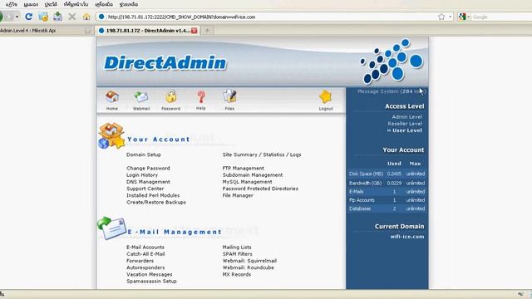This screenshot has height=299, width=532.
Task: Open the Support Center link
Action: (145, 189)
